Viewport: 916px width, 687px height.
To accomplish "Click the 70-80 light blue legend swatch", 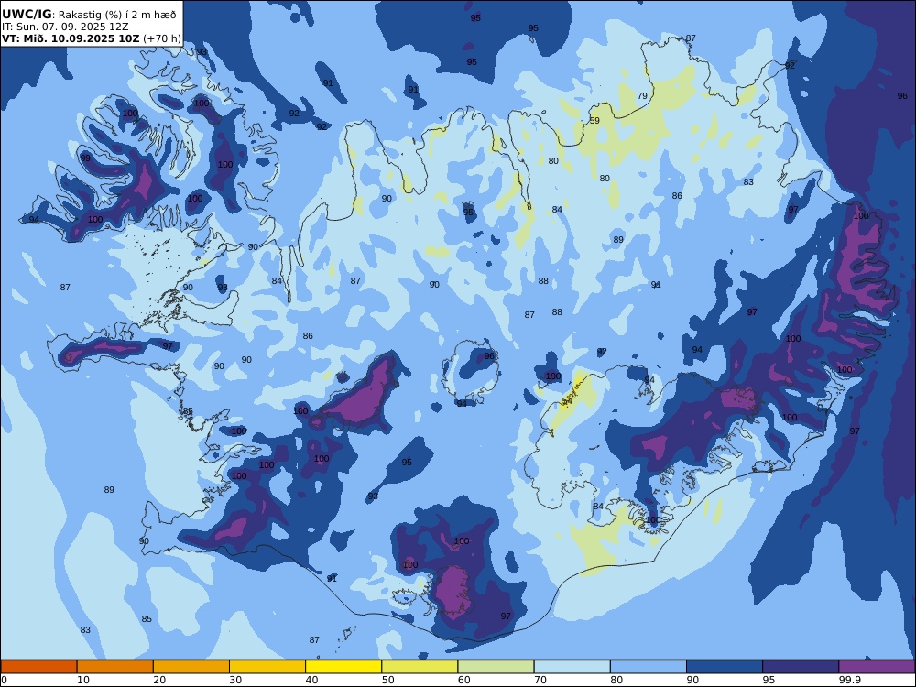I will pyautogui.click(x=572, y=667).
